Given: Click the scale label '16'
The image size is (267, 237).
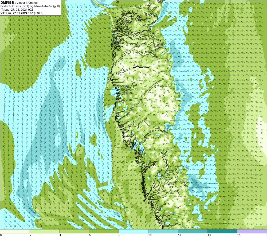Looking at the screenshot, I should point(239,235).
